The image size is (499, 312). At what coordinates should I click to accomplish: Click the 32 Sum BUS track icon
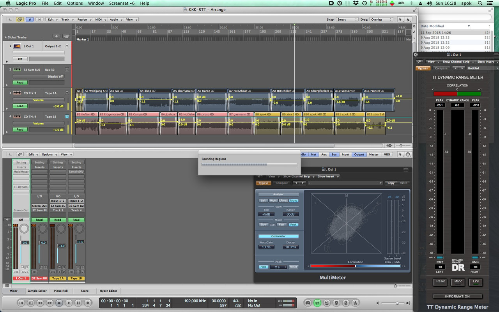pyautogui.click(x=17, y=69)
